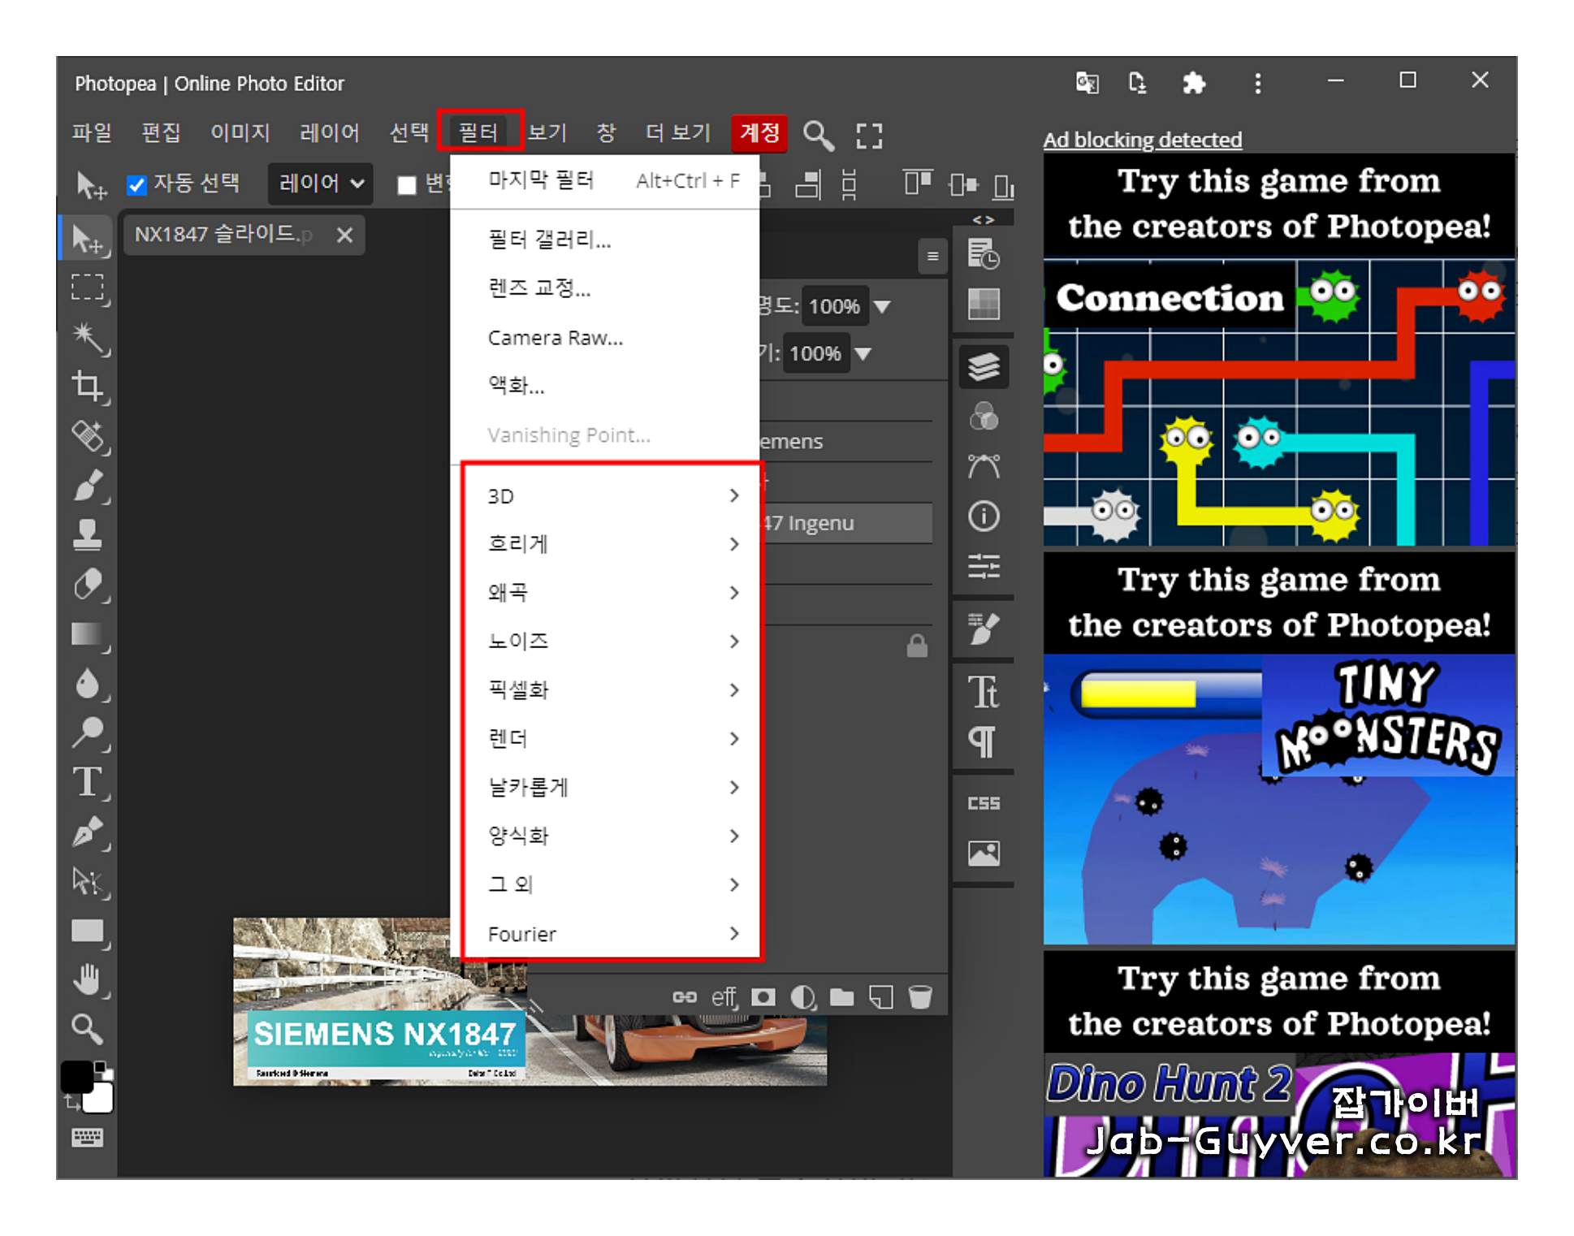Click the fullscreen icon in menu bar

click(869, 135)
